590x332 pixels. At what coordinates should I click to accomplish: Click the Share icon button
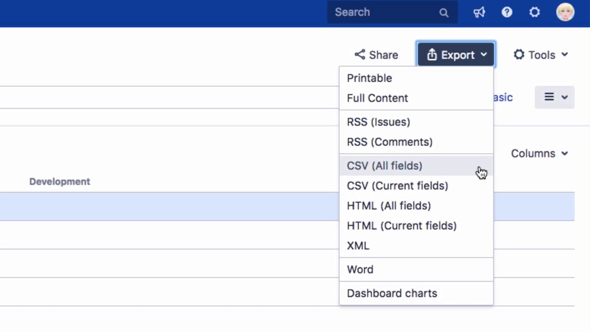[x=360, y=55]
